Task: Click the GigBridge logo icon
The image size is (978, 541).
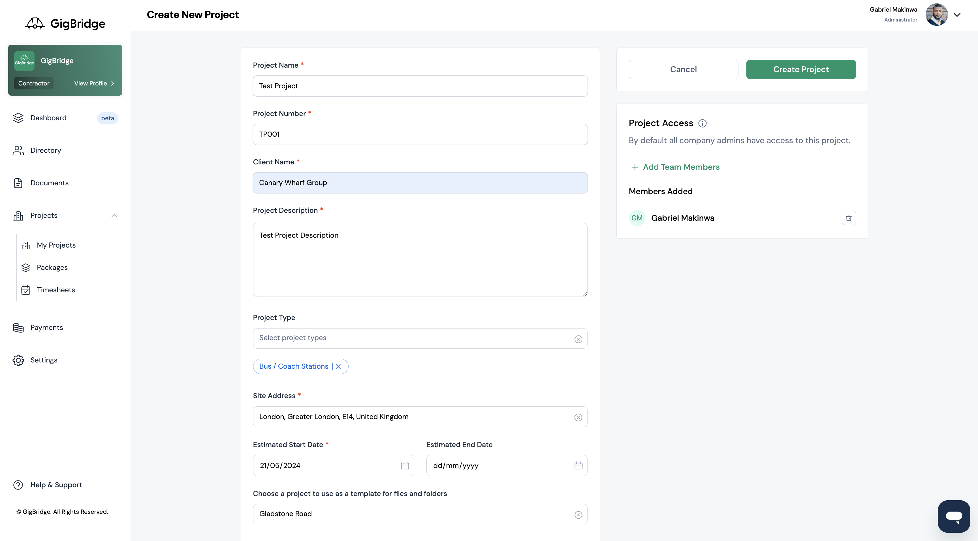Action: 35,23
